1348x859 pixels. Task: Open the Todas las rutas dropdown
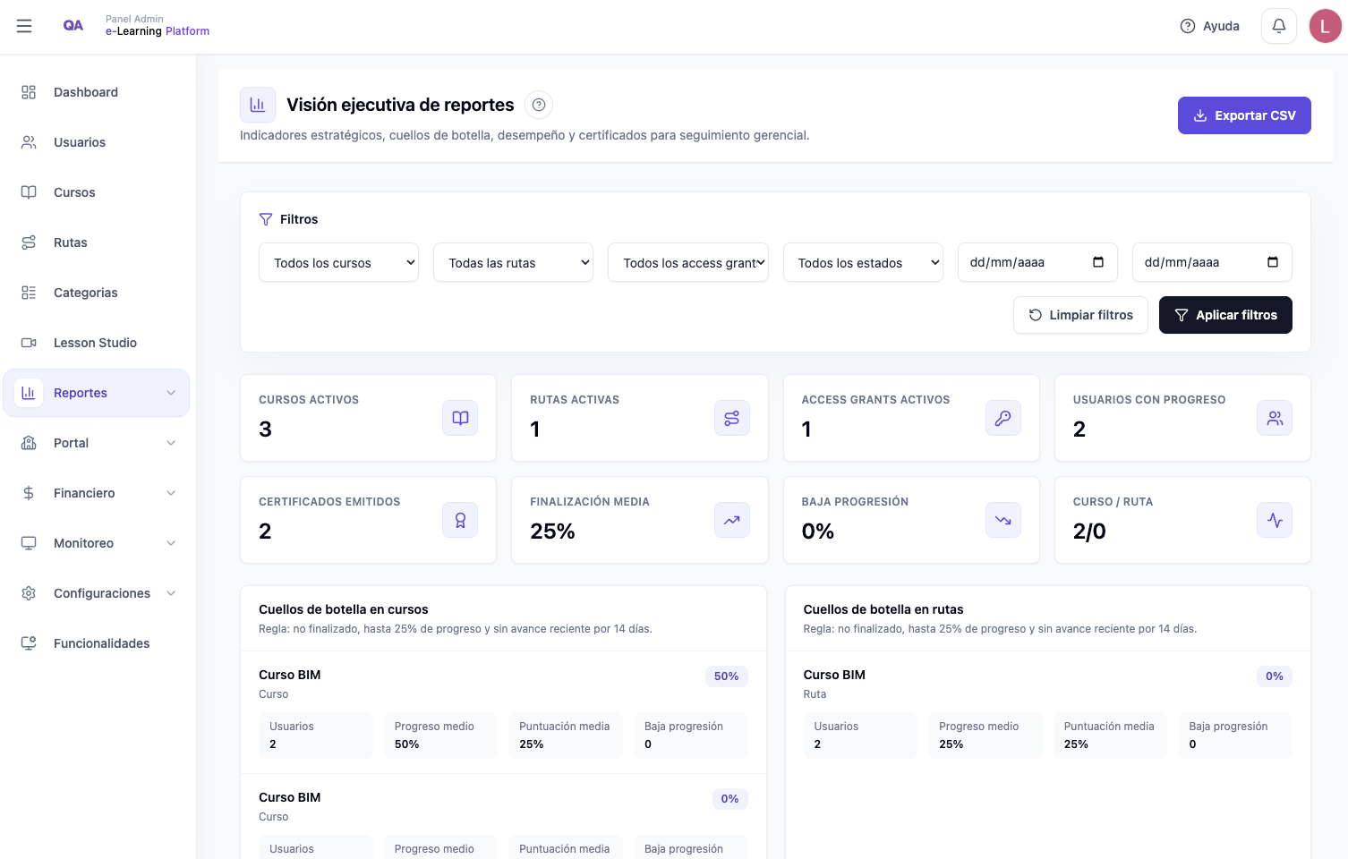(513, 262)
